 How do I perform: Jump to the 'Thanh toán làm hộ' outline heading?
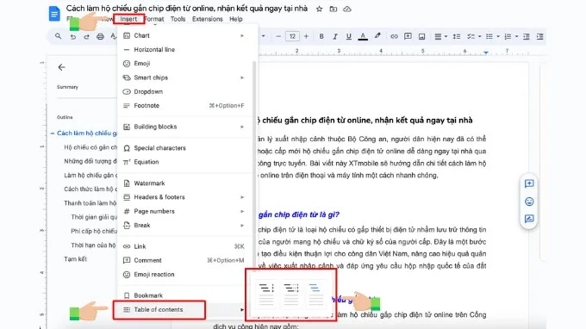tap(90, 203)
